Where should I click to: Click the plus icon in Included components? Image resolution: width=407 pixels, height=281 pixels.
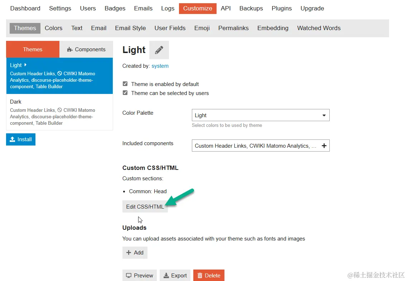[324, 146]
